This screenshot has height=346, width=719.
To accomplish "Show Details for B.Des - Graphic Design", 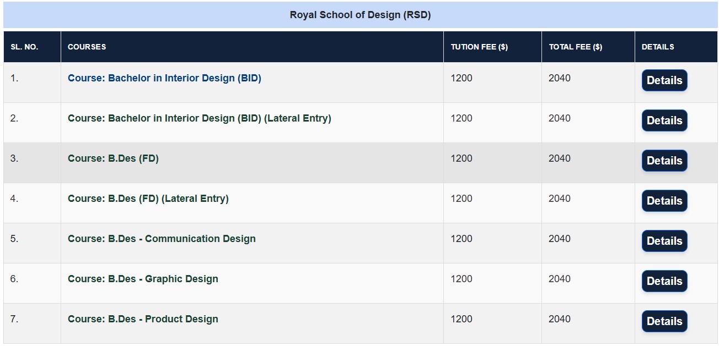I will [664, 281].
